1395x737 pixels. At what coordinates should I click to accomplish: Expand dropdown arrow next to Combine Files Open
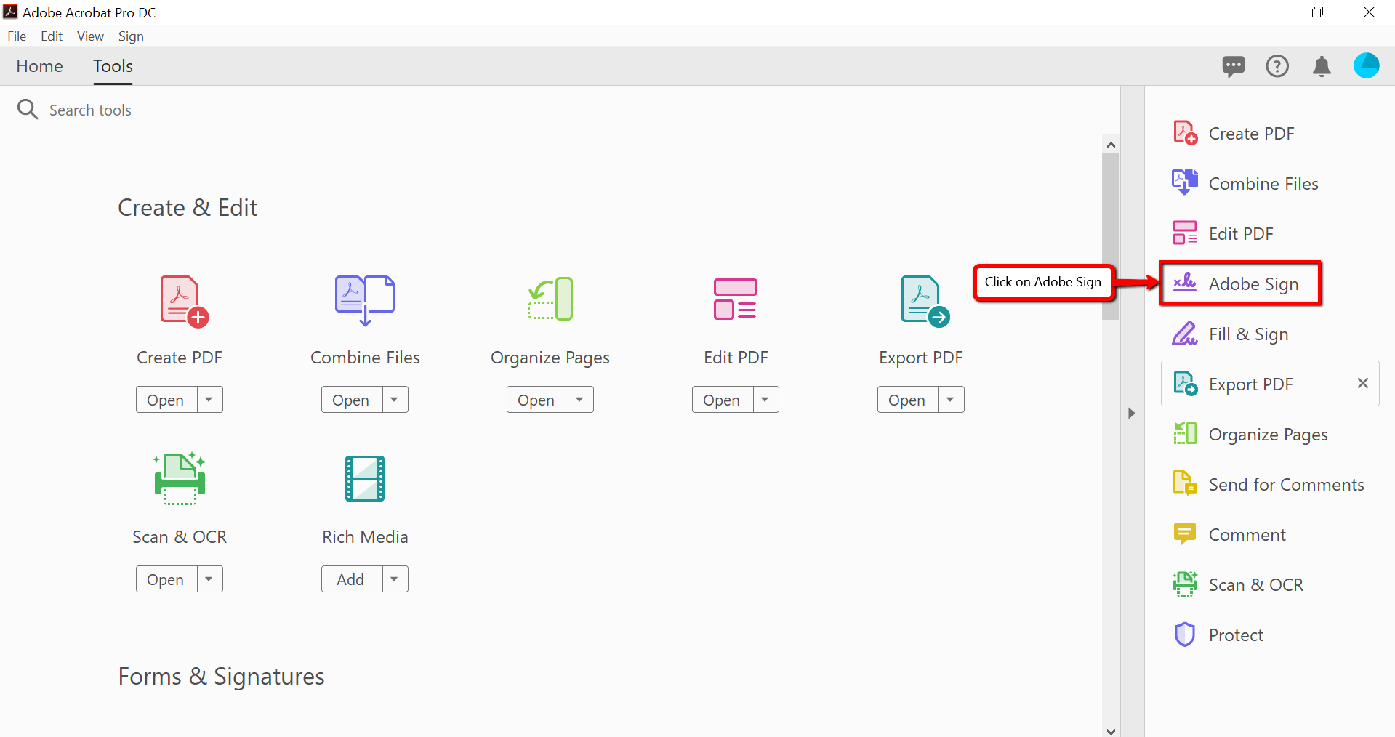pos(395,400)
